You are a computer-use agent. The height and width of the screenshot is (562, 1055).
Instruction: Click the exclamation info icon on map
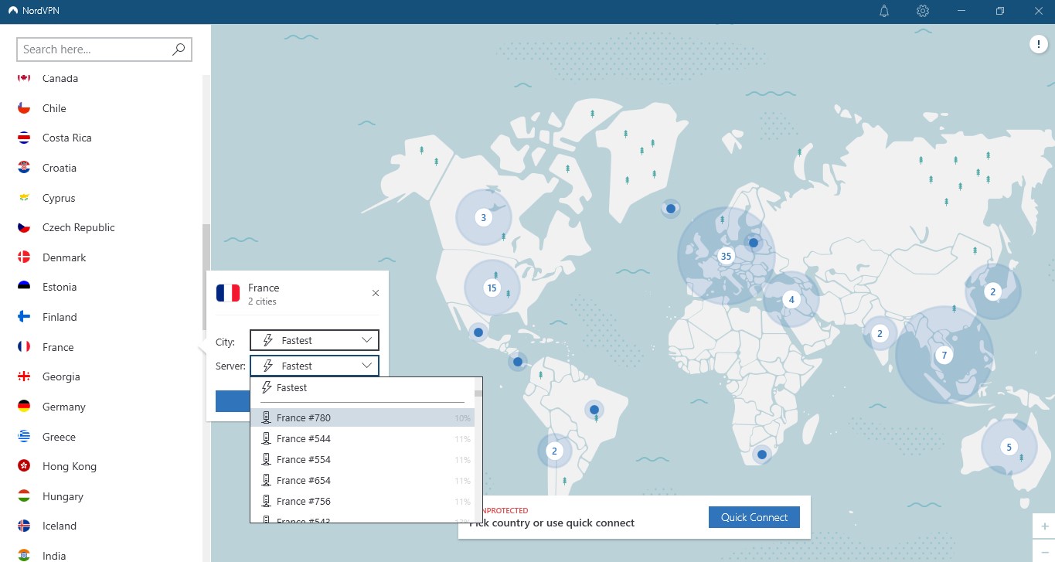pos(1037,45)
